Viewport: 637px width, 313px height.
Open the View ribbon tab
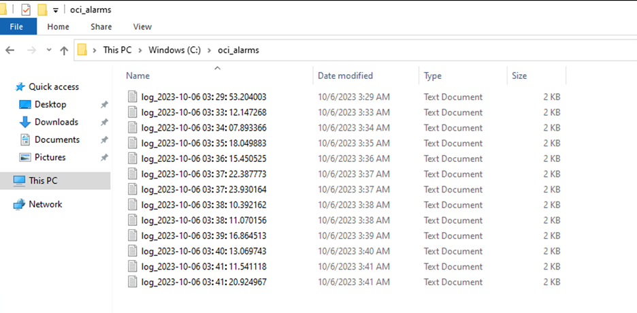[x=142, y=27]
